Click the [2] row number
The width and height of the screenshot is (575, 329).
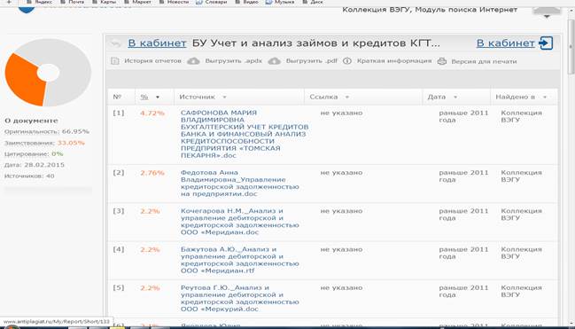click(119, 173)
